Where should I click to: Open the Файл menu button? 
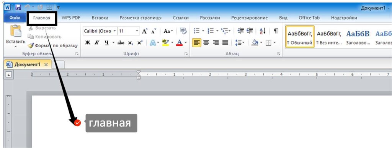(15, 18)
